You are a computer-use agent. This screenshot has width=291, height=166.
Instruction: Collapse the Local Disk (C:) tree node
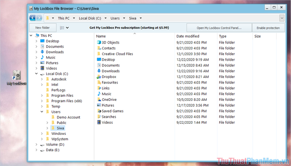[37, 74]
